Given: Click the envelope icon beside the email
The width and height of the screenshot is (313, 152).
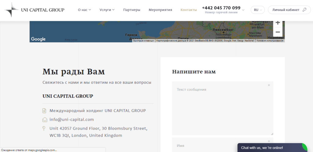Looking at the screenshot, I should click(x=45, y=120).
